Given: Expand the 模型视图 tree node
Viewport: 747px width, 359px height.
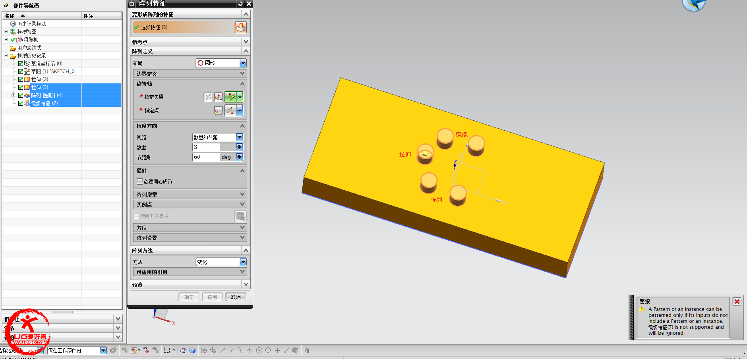Looking at the screenshot, I should pyautogui.click(x=6, y=32).
